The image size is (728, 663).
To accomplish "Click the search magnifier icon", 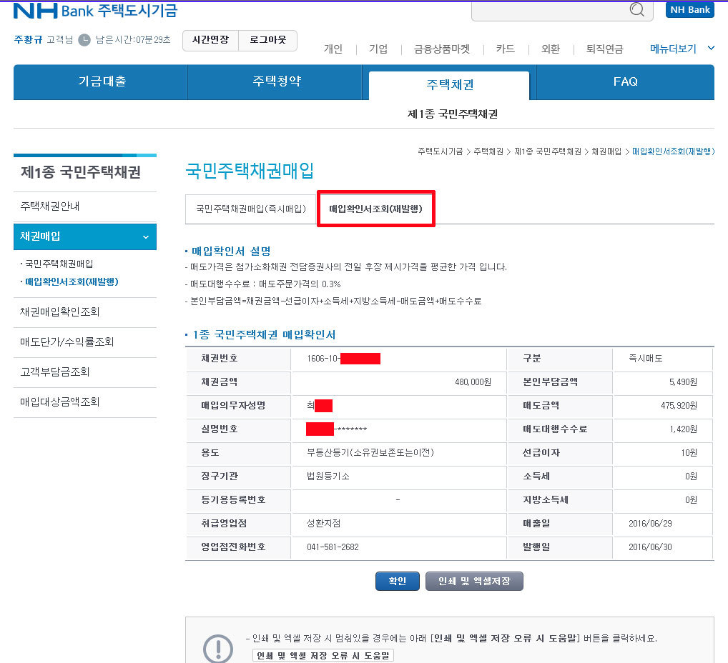I will (x=636, y=9).
